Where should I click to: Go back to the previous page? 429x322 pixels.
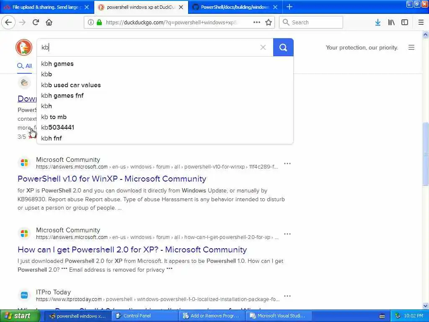click(8, 22)
